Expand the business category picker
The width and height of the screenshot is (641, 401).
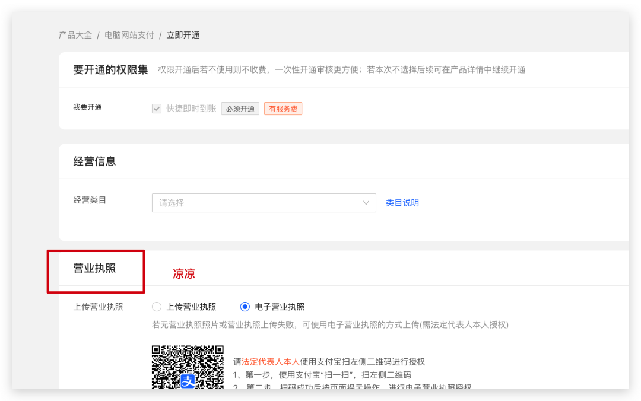click(x=264, y=203)
